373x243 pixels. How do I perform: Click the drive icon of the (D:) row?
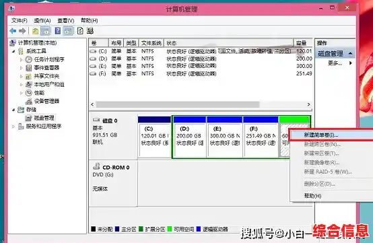pos(93,59)
